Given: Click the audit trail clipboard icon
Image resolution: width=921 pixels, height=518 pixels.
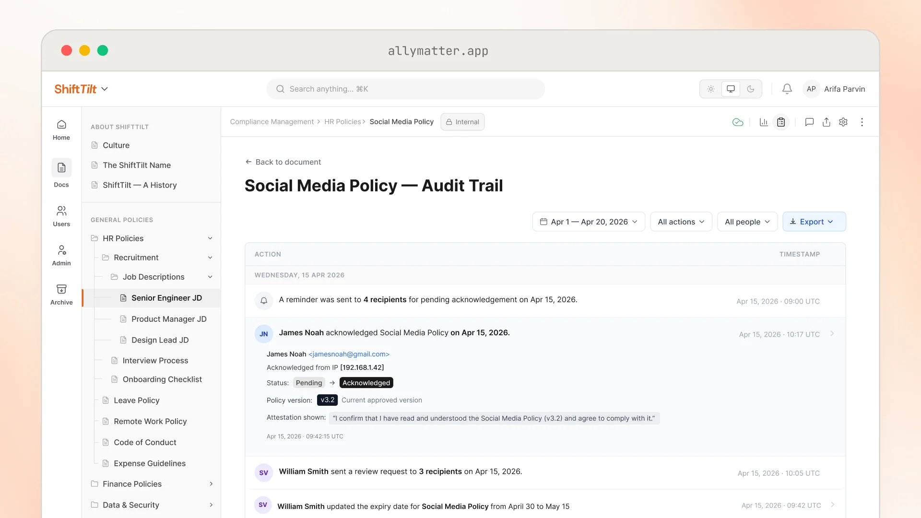Looking at the screenshot, I should tap(781, 122).
